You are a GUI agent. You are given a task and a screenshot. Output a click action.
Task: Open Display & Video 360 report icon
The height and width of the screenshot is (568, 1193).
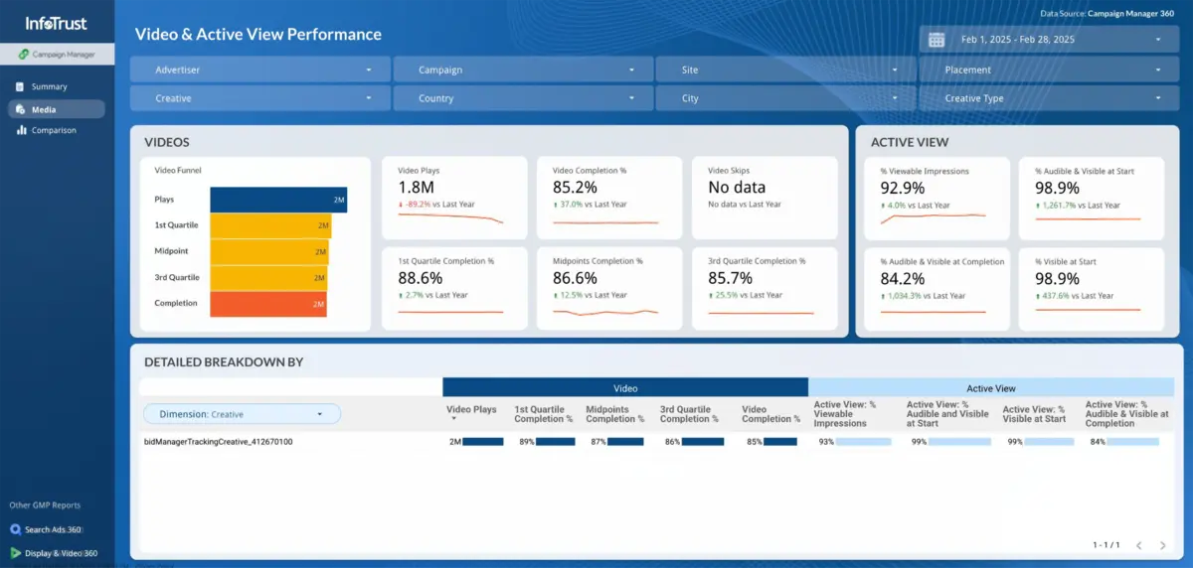tap(15, 553)
